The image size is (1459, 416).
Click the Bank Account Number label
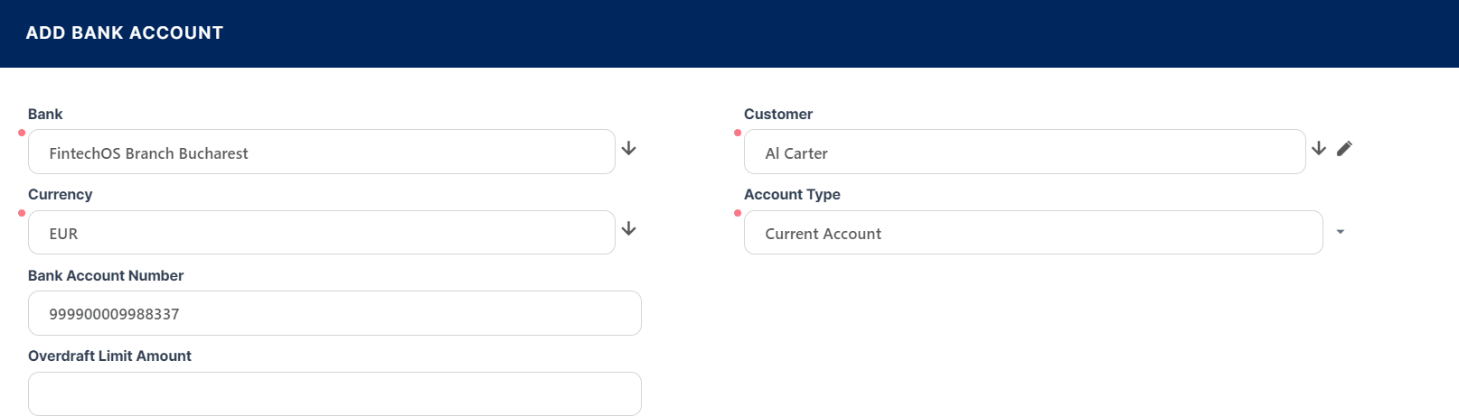point(106,276)
